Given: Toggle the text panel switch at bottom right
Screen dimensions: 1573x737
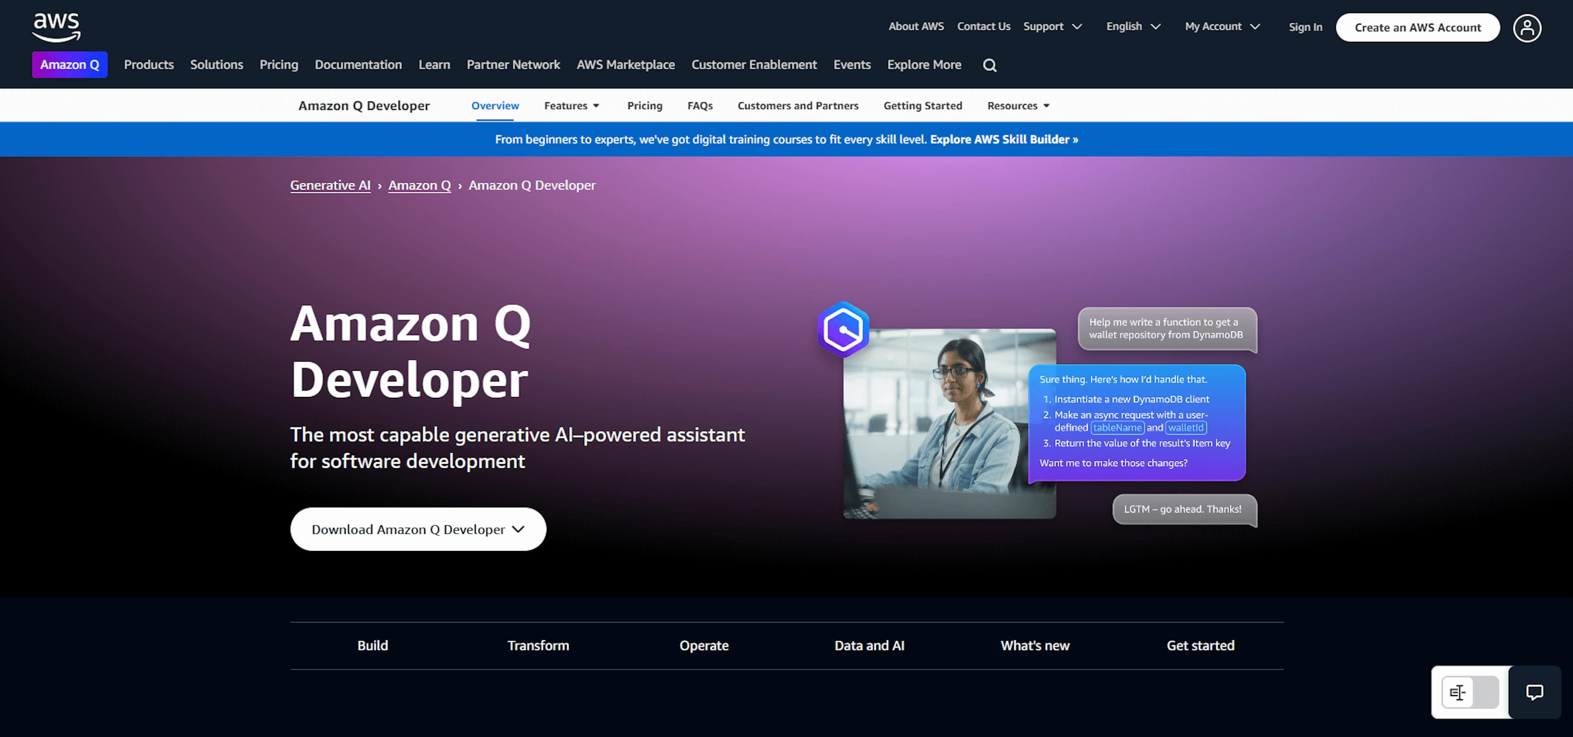Looking at the screenshot, I should tap(1470, 692).
